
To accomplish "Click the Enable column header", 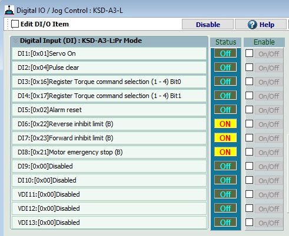I will (264, 42).
